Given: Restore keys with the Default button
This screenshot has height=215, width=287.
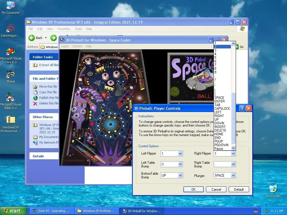Looking at the screenshot, I should tap(239, 190).
